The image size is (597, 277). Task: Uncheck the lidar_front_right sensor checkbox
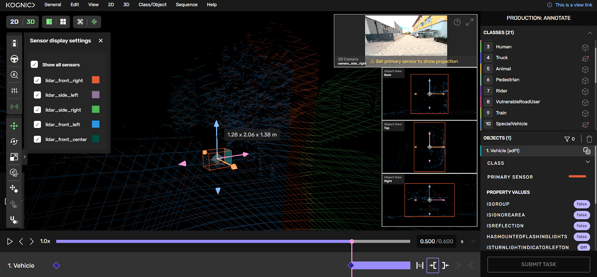pos(37,80)
